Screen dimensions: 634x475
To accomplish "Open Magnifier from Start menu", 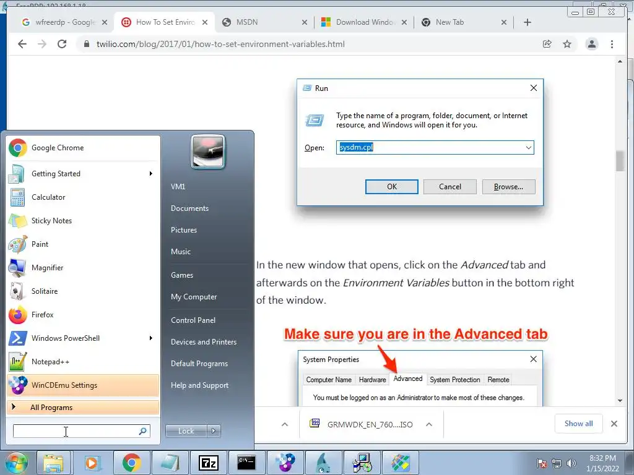I will [x=83, y=267].
